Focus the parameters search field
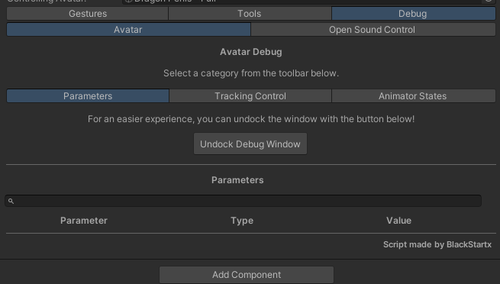 point(243,201)
